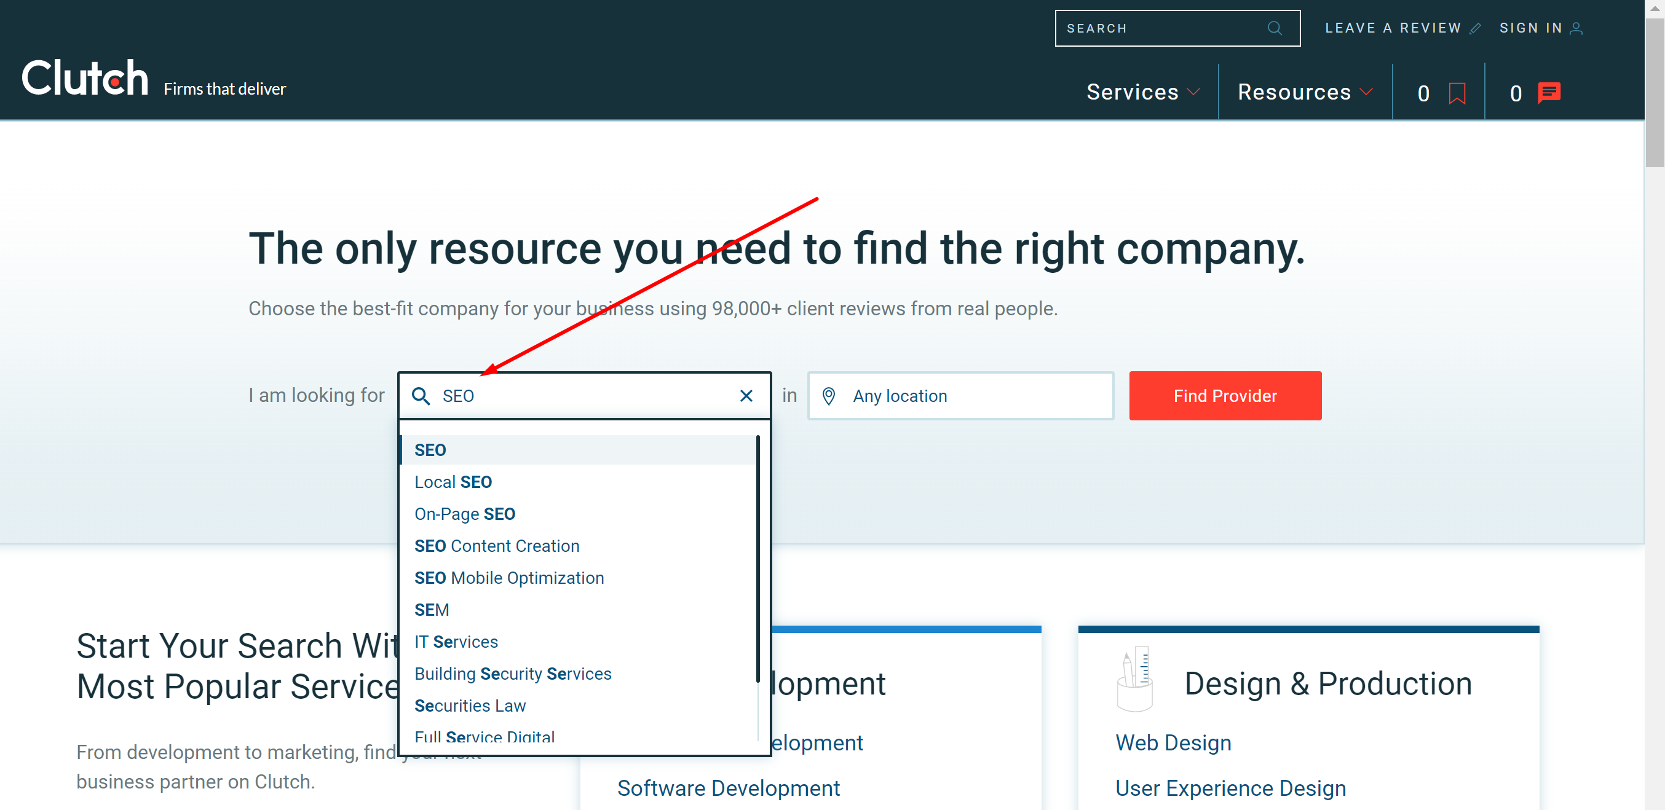
Task: Click the pencil icon next to Leave a Review
Action: click(x=1475, y=28)
